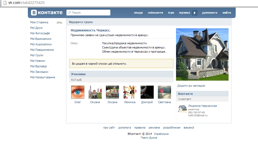Open допомога footer link
The height and width of the screenshot is (144, 258).
pyautogui.click(x=125, y=128)
